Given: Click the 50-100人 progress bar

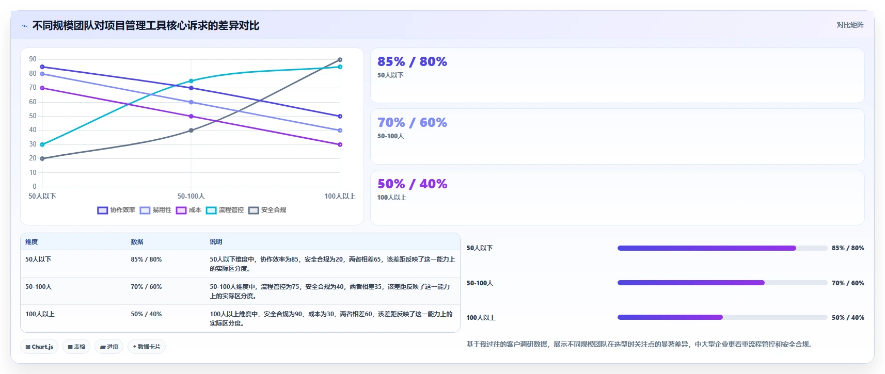Looking at the screenshot, I should [722, 283].
